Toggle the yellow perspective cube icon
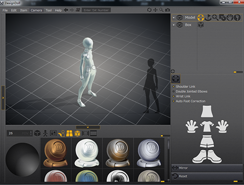 click(78, 133)
